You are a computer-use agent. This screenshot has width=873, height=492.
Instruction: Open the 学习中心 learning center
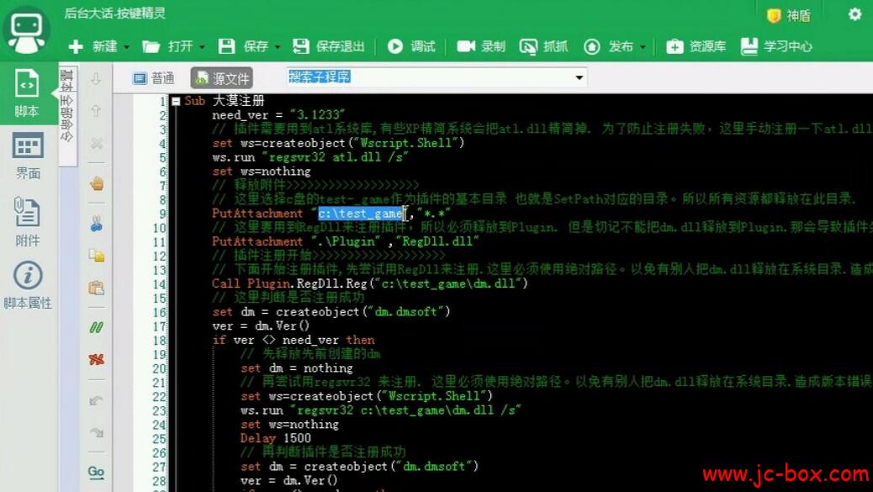click(x=776, y=46)
